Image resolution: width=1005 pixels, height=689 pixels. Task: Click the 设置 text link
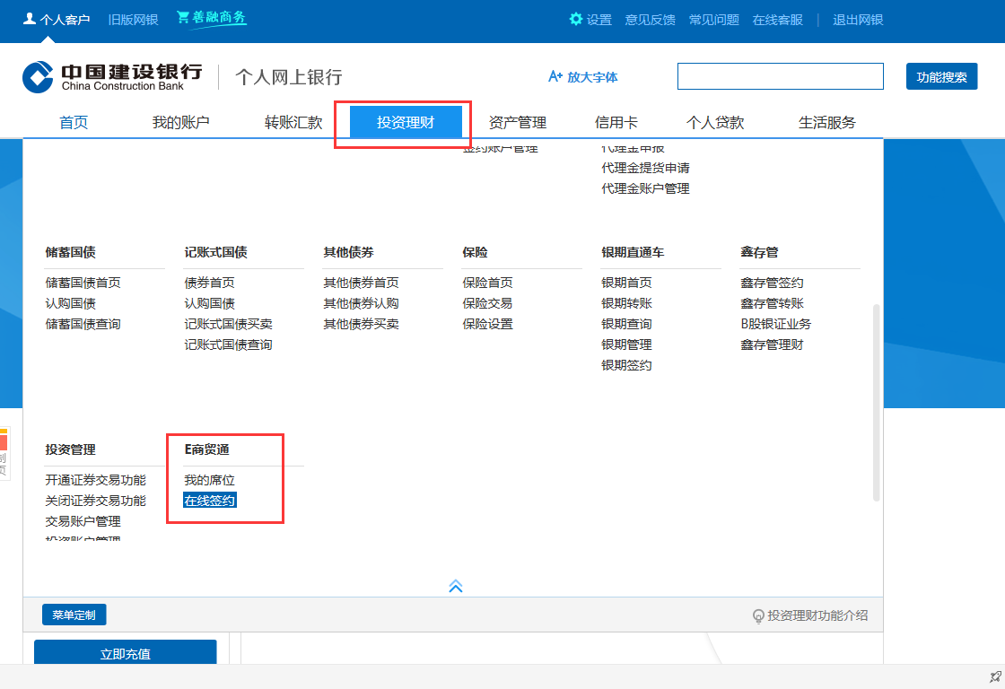tap(599, 20)
